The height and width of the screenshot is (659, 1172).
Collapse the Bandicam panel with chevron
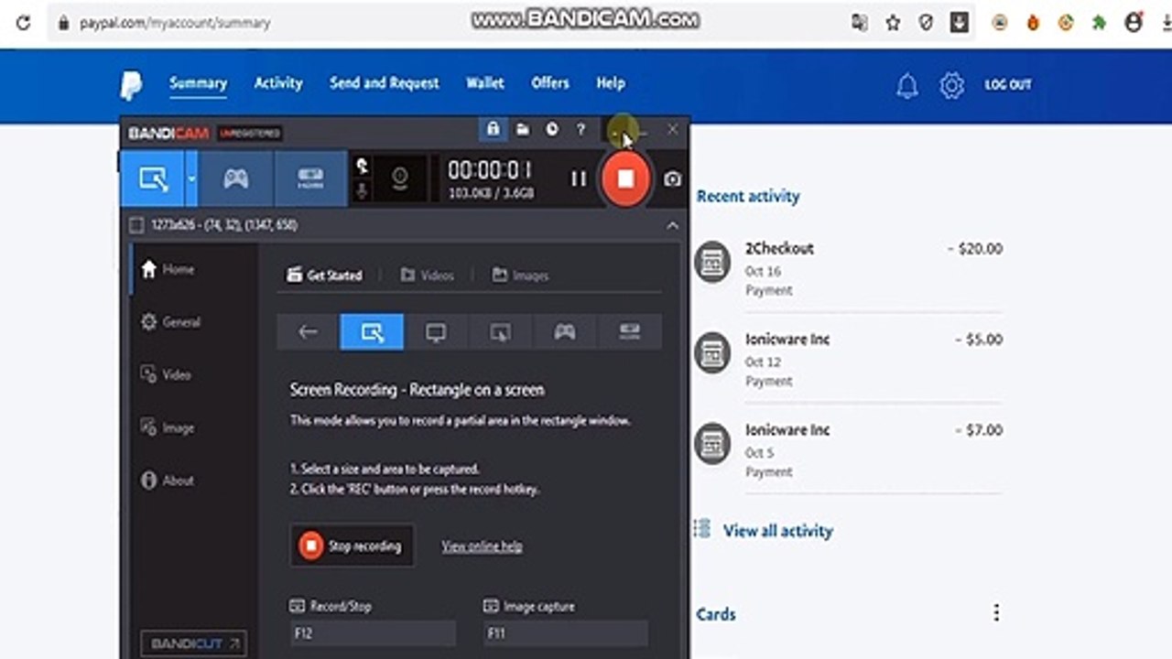(672, 225)
